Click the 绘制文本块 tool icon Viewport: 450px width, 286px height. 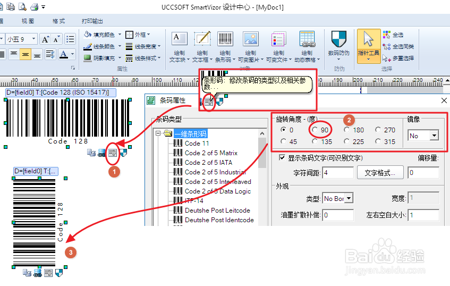180,39
